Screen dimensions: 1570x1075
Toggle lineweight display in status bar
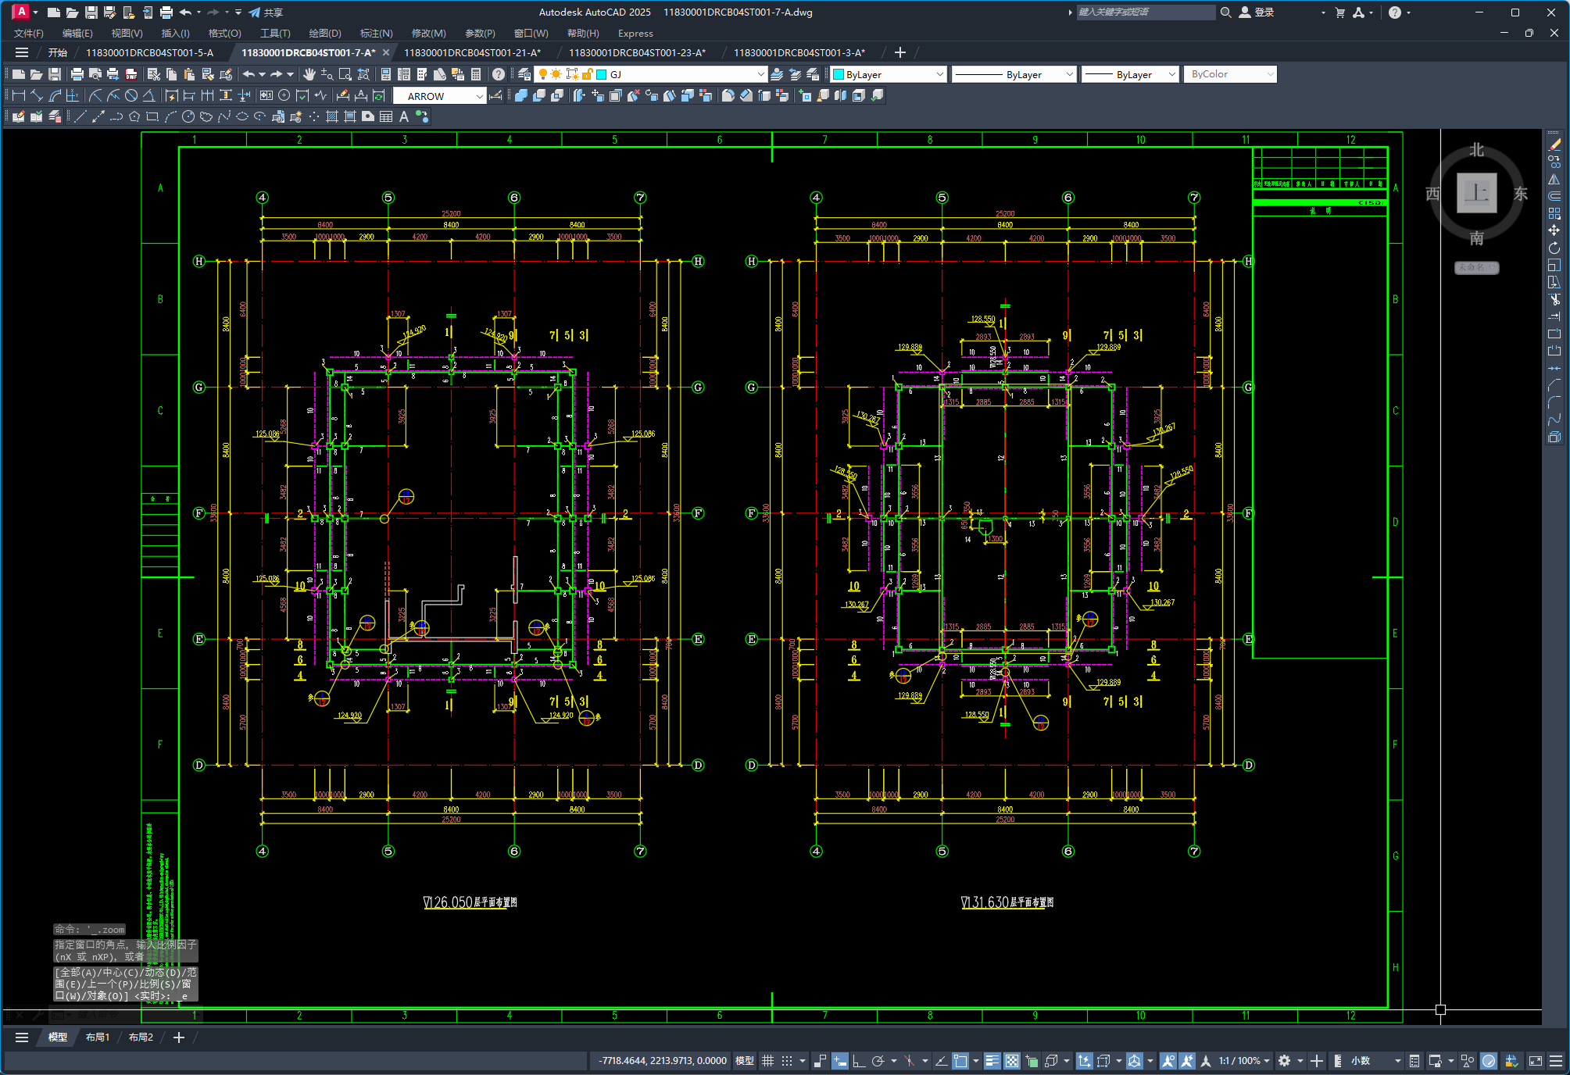tap(992, 1060)
